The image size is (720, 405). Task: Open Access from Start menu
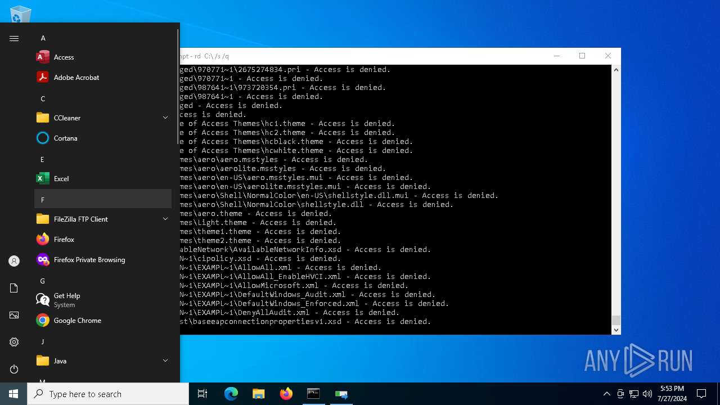point(103,57)
